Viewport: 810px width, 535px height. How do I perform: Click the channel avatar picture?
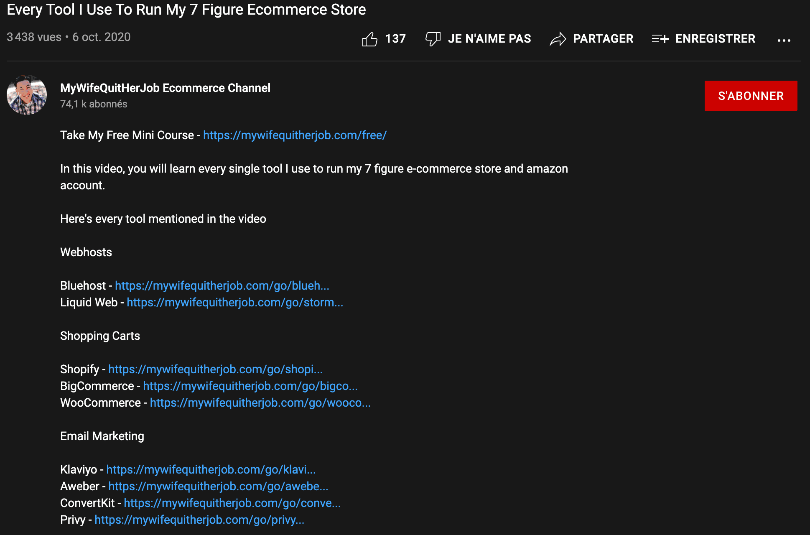[27, 95]
